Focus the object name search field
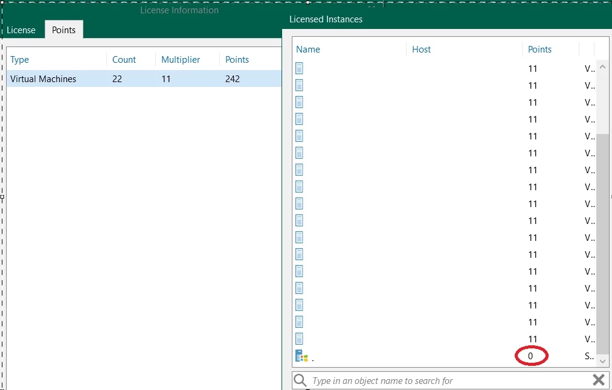The width and height of the screenshot is (612, 390). pyautogui.click(x=451, y=380)
